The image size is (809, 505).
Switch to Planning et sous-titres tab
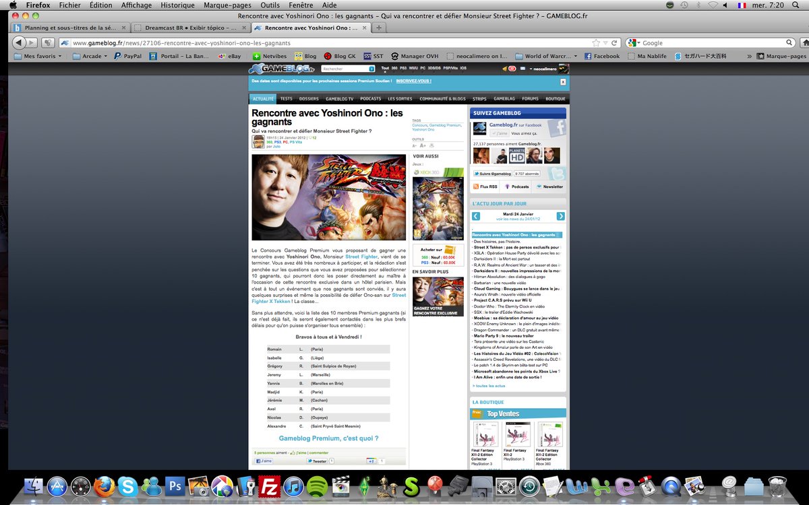coord(69,28)
